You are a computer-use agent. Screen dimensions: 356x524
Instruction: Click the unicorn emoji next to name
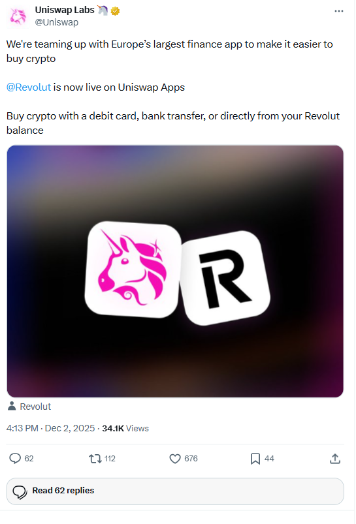coord(103,10)
